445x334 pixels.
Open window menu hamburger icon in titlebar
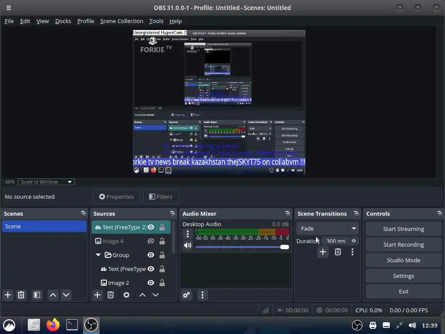click(9, 8)
